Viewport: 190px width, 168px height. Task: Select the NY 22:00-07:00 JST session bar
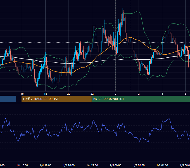(141, 99)
